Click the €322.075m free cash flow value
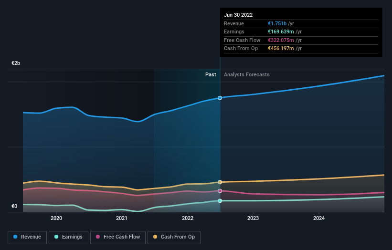Viewport: 392px width, 250px height. pos(281,40)
